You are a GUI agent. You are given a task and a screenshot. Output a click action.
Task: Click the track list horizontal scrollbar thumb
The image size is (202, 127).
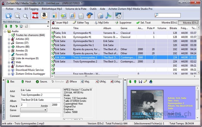86,76
